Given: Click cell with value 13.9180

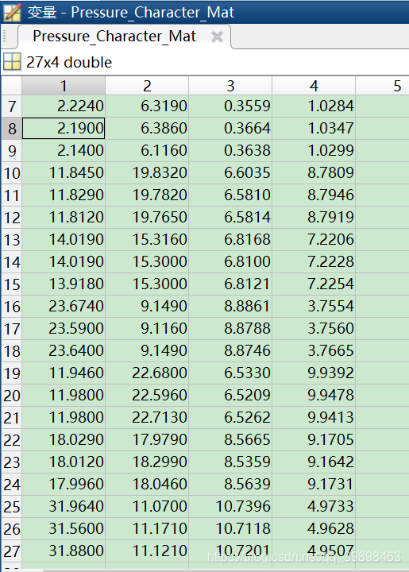Looking at the screenshot, I should point(64,284).
